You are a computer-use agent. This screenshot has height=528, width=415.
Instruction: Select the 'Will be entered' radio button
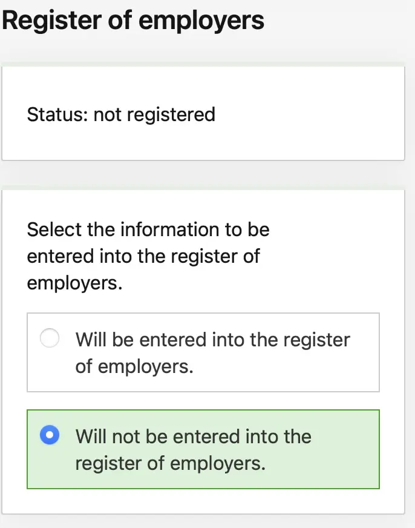tap(50, 338)
